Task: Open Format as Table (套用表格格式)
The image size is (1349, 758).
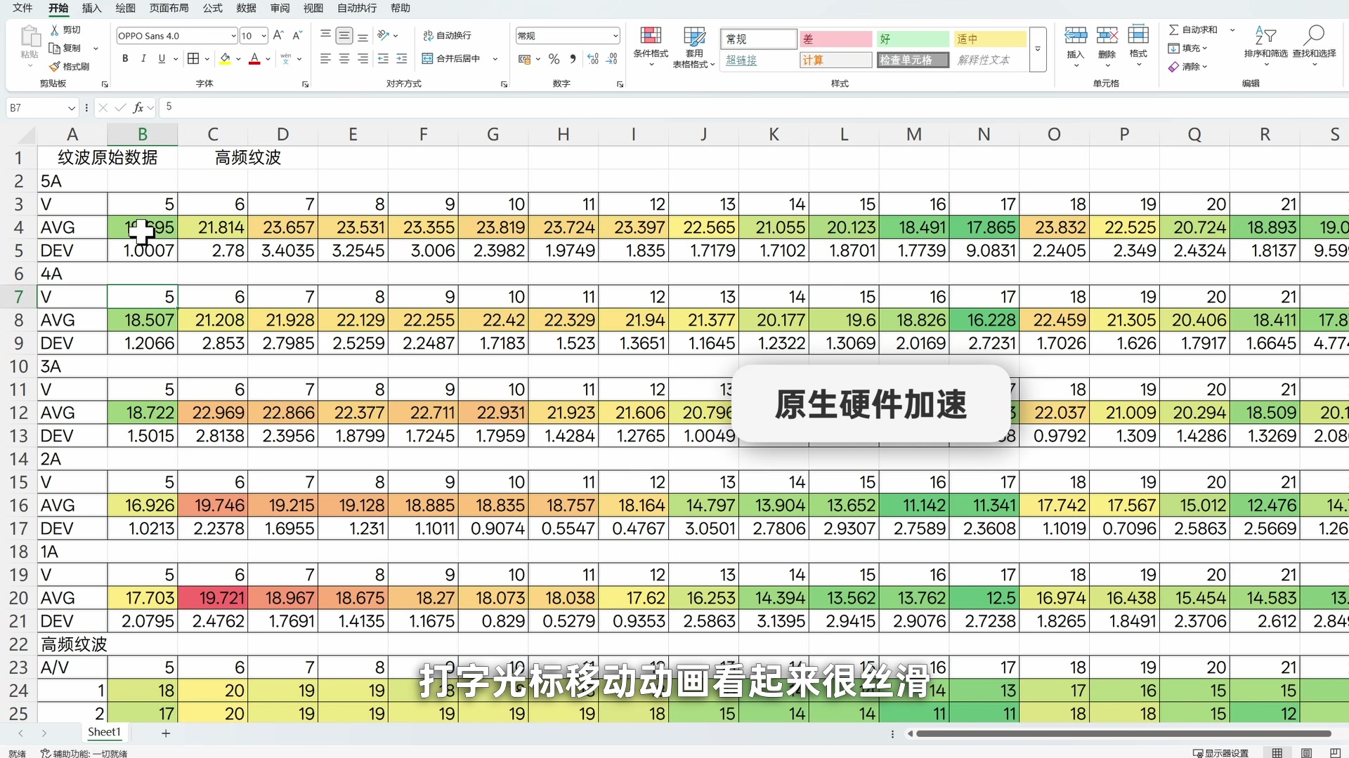Action: [694, 47]
